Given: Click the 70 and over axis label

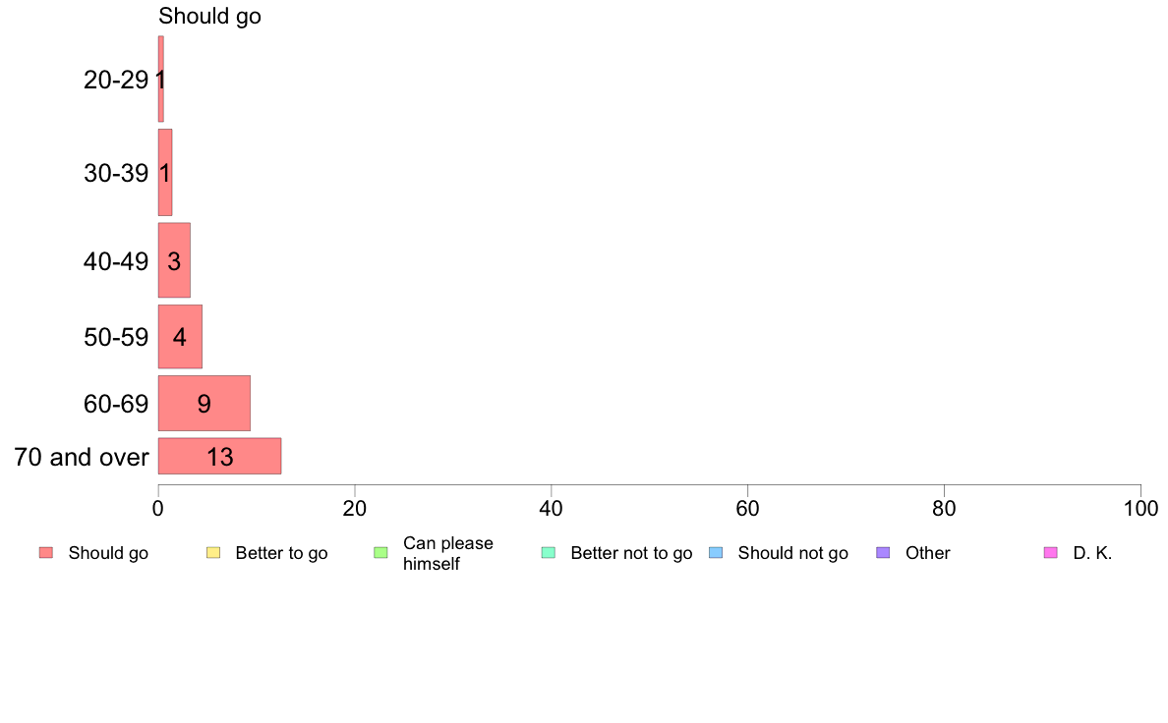Looking at the screenshot, I should (x=82, y=457).
